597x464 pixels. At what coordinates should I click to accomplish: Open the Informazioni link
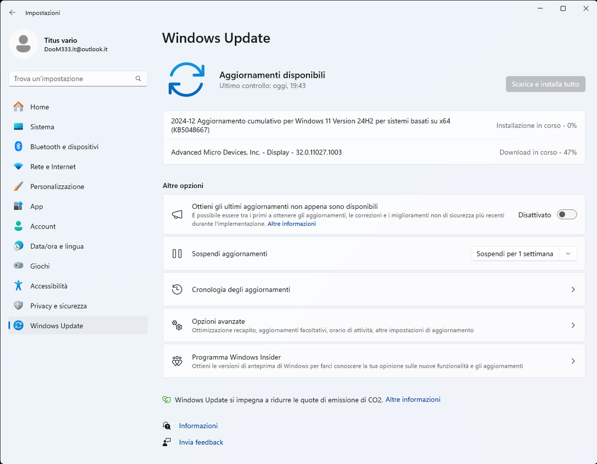(x=198, y=426)
